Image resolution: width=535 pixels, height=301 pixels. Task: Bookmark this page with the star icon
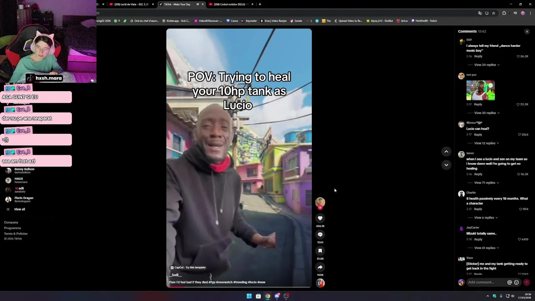494,13
